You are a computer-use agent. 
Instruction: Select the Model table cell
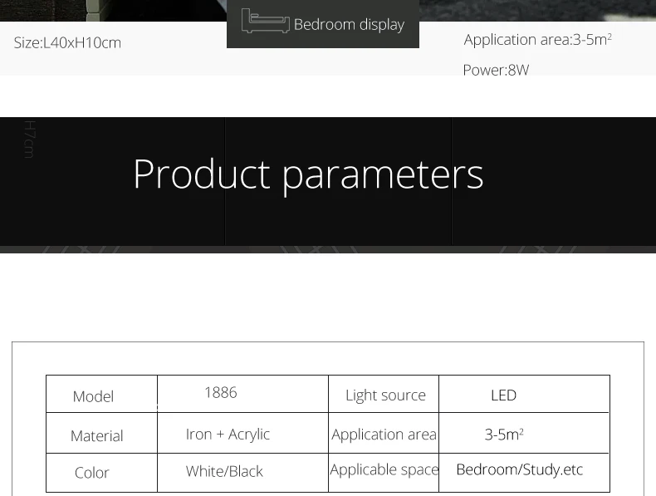(x=101, y=394)
